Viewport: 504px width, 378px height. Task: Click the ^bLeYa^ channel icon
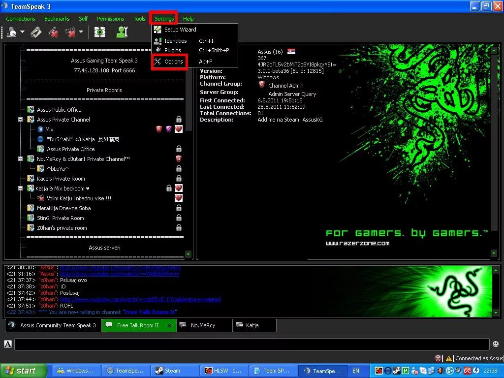point(40,168)
